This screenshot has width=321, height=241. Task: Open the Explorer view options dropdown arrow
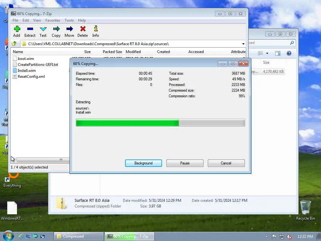pyautogui.click(x=267, y=53)
